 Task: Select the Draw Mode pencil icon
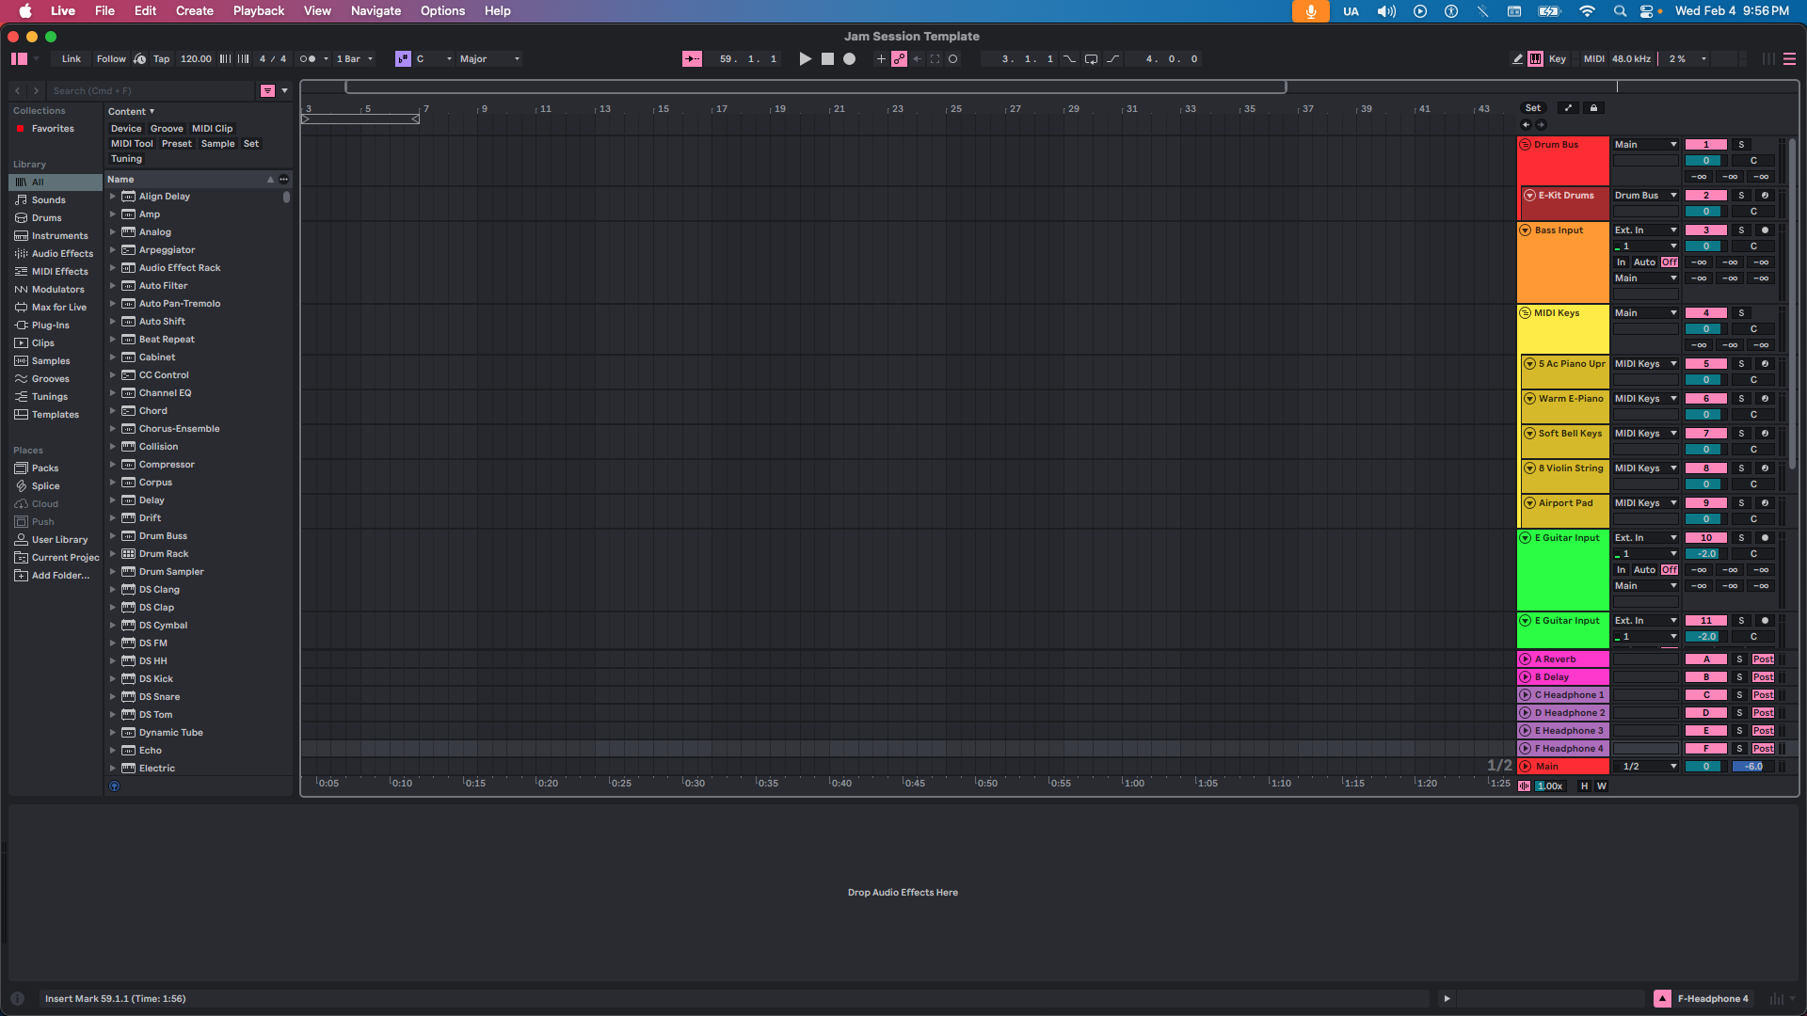1516,58
